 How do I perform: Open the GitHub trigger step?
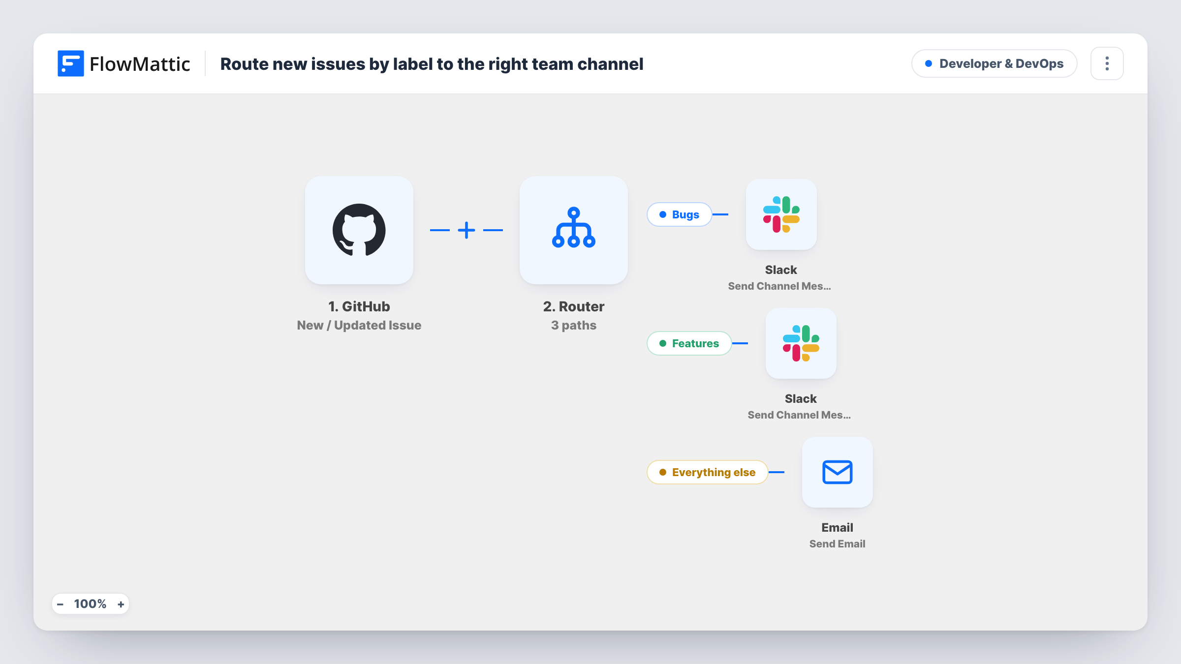[359, 230]
